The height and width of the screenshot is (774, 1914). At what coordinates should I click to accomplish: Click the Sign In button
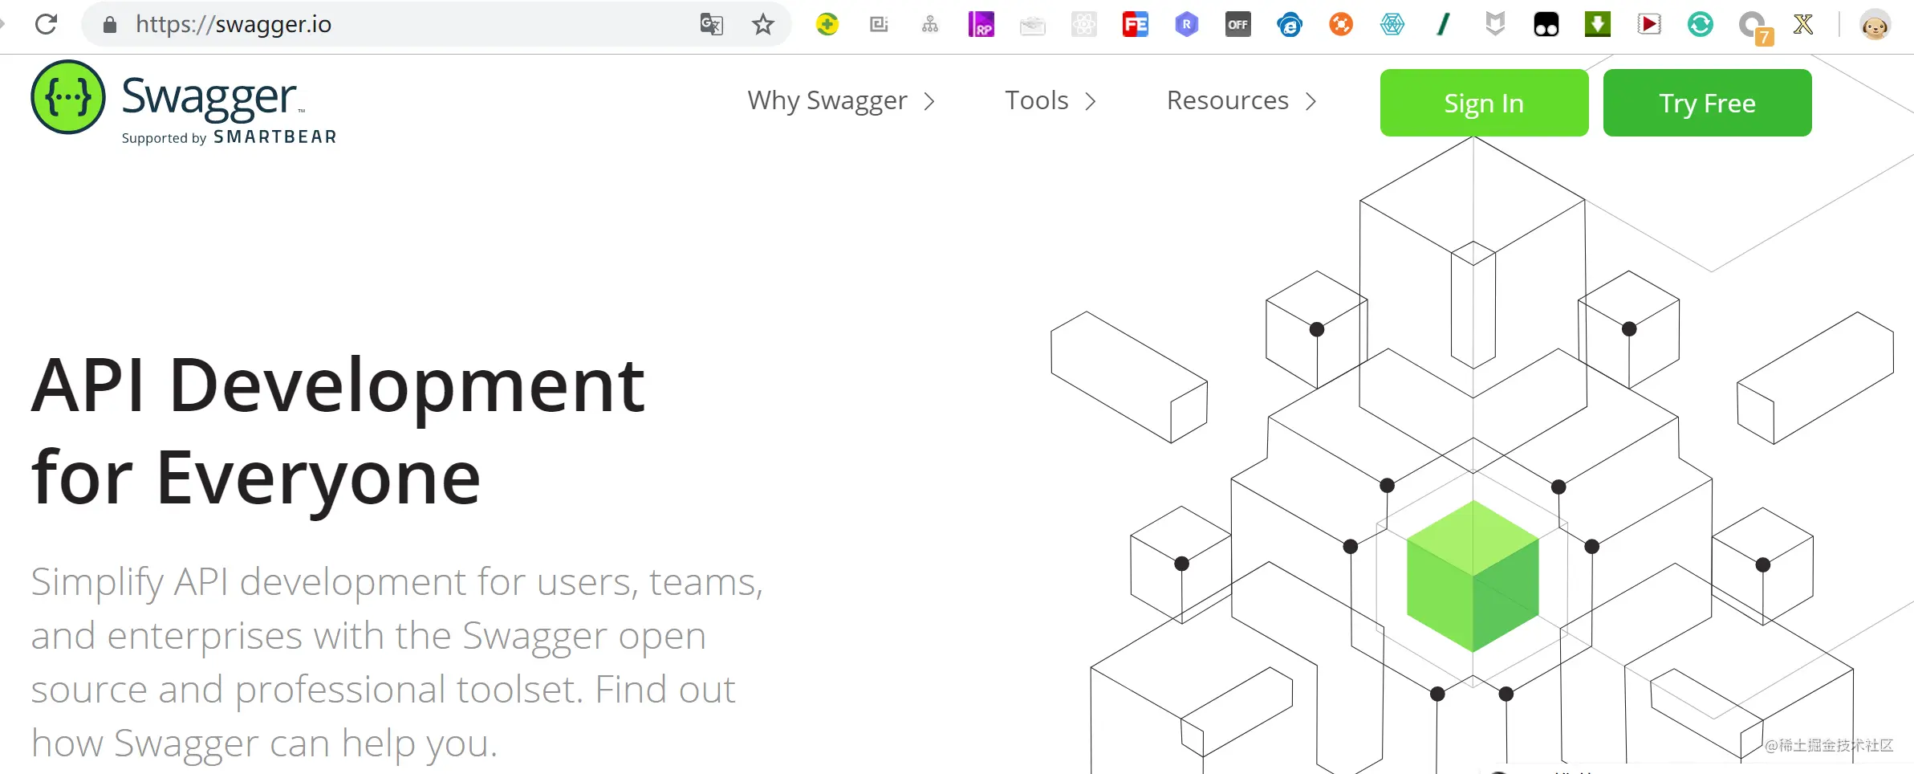1484,103
